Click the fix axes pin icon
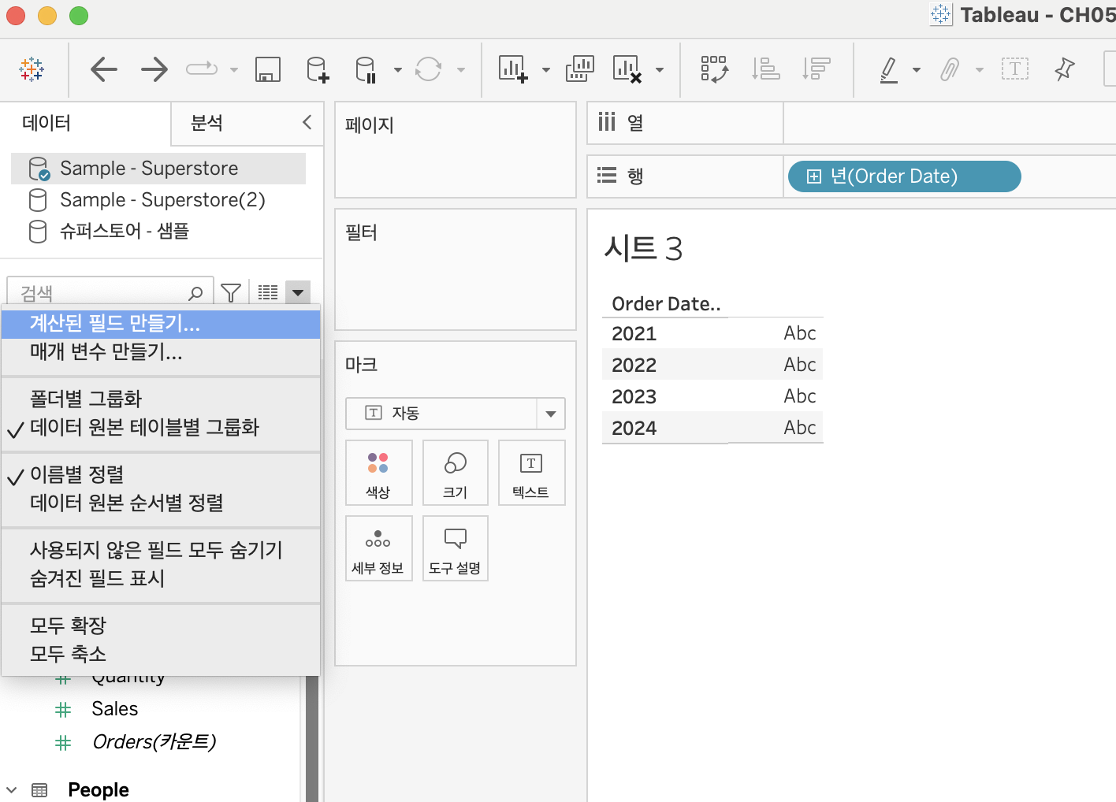Viewport: 1116px width, 802px height. [1065, 69]
